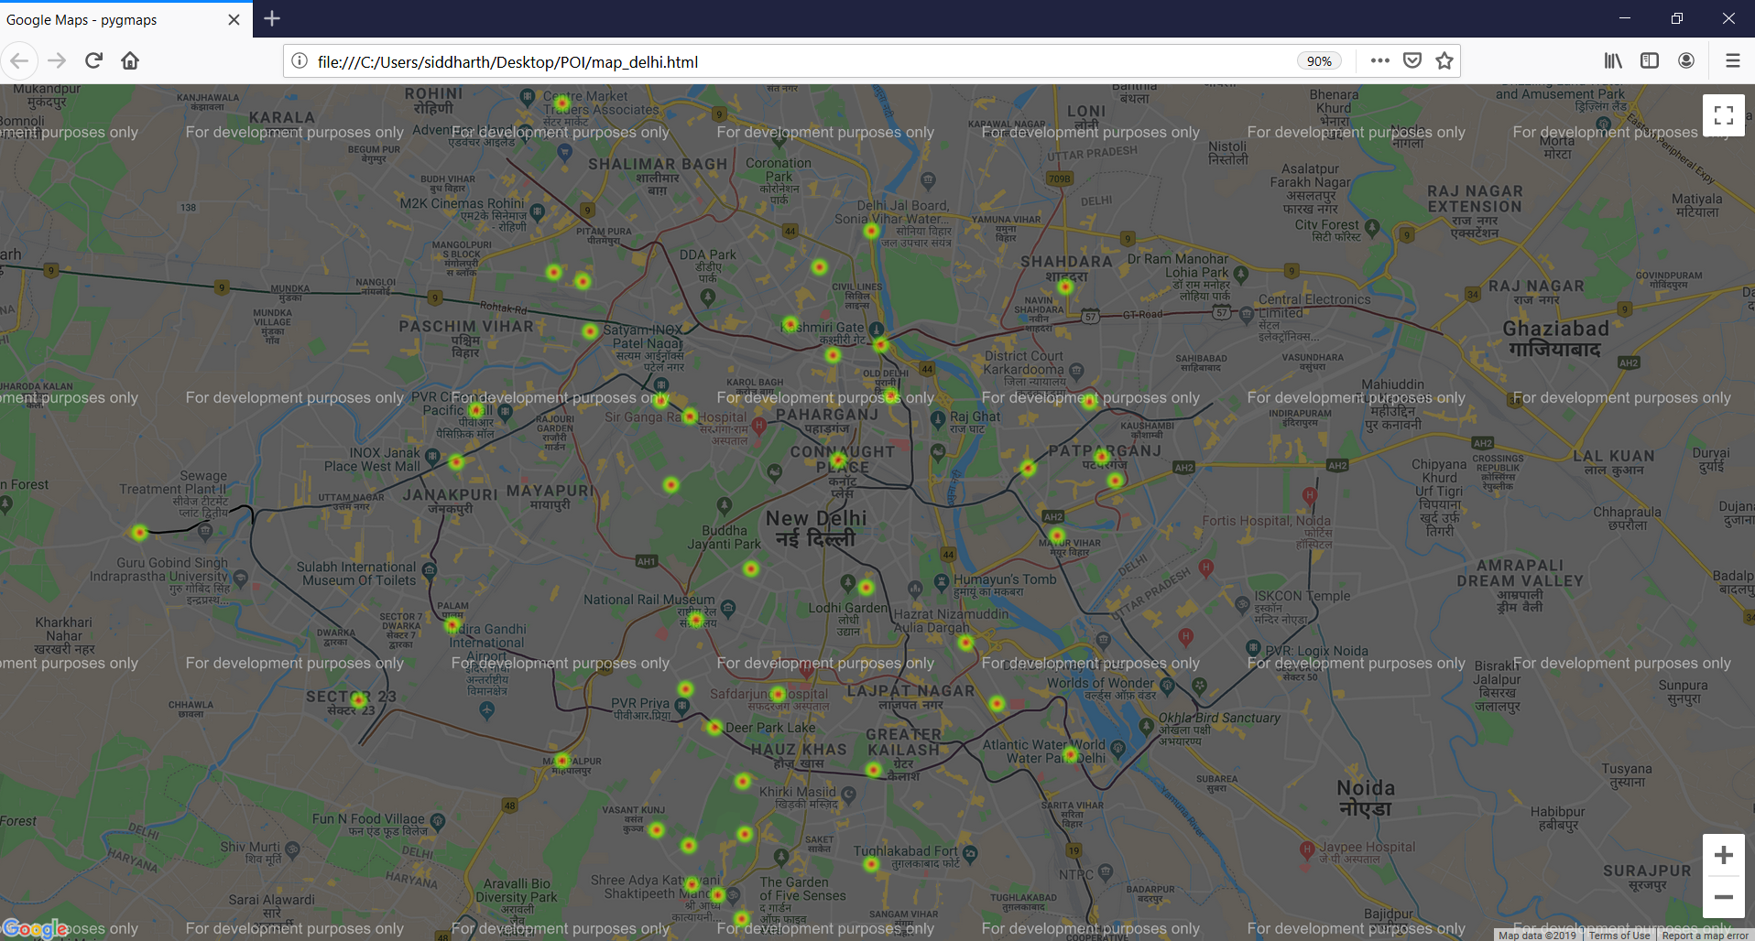
Task: Go forward to the next page
Action: pyautogui.click(x=57, y=61)
